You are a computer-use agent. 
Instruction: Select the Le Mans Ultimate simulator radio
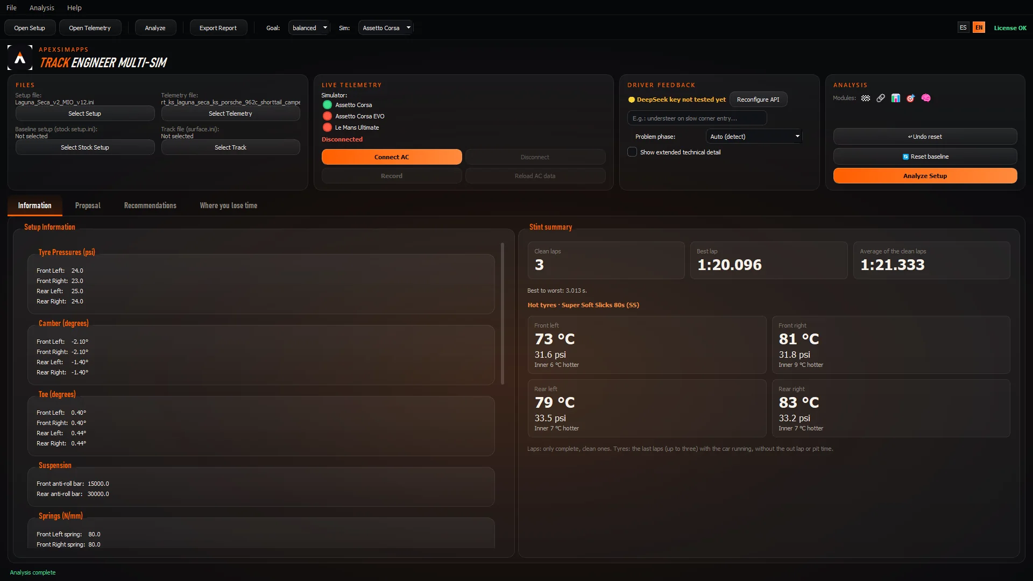(327, 127)
